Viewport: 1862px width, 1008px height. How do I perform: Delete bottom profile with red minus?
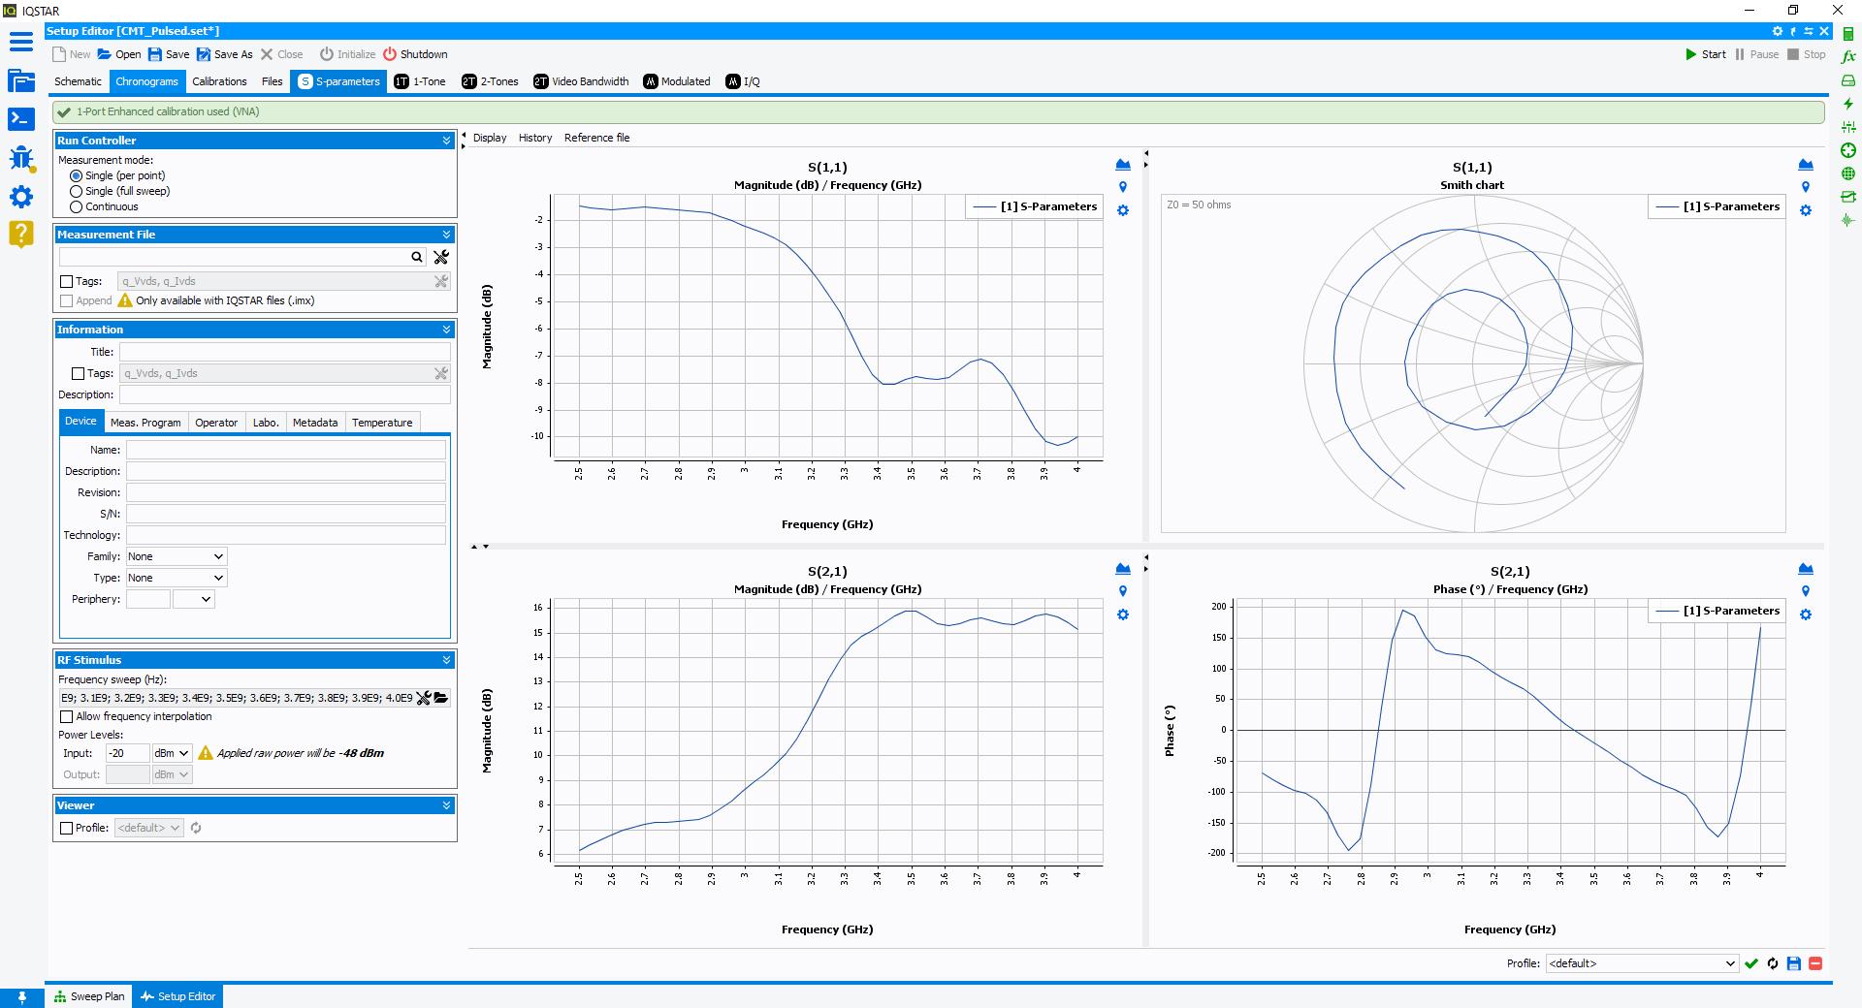[x=1815, y=963]
